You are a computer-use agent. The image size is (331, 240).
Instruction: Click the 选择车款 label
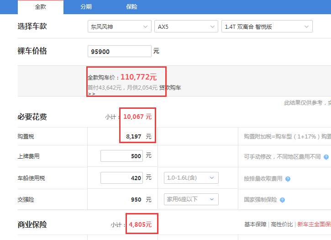pyautogui.click(x=32, y=27)
